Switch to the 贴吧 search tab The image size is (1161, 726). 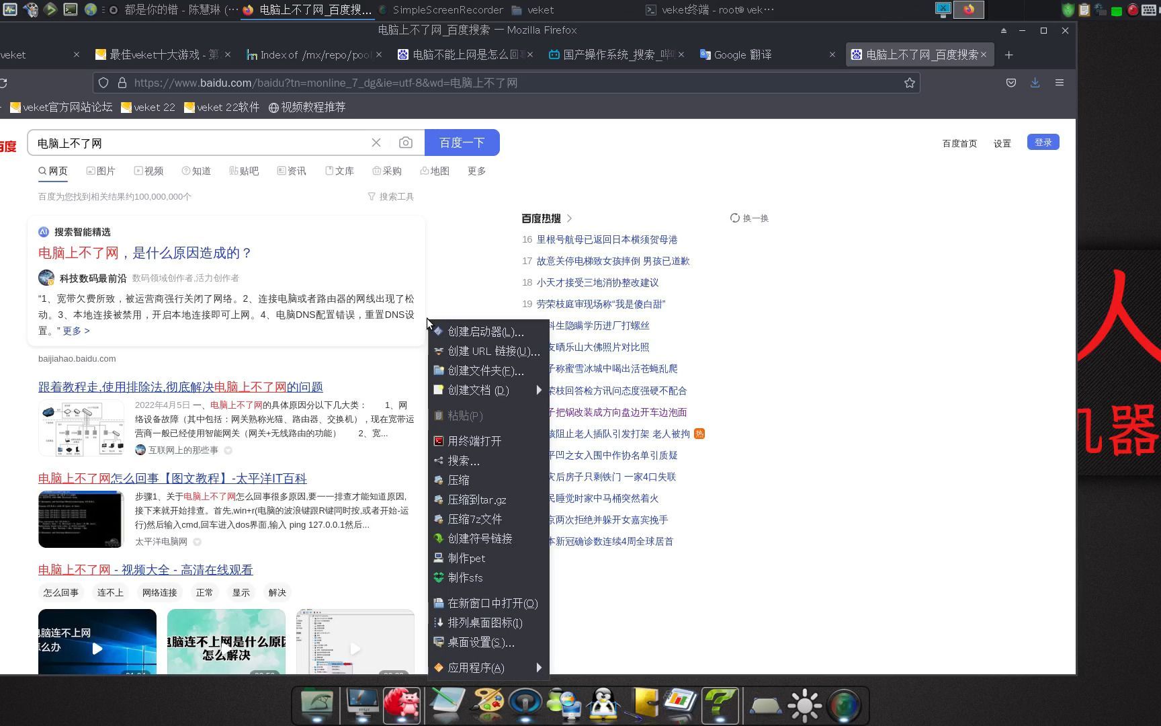pyautogui.click(x=244, y=171)
